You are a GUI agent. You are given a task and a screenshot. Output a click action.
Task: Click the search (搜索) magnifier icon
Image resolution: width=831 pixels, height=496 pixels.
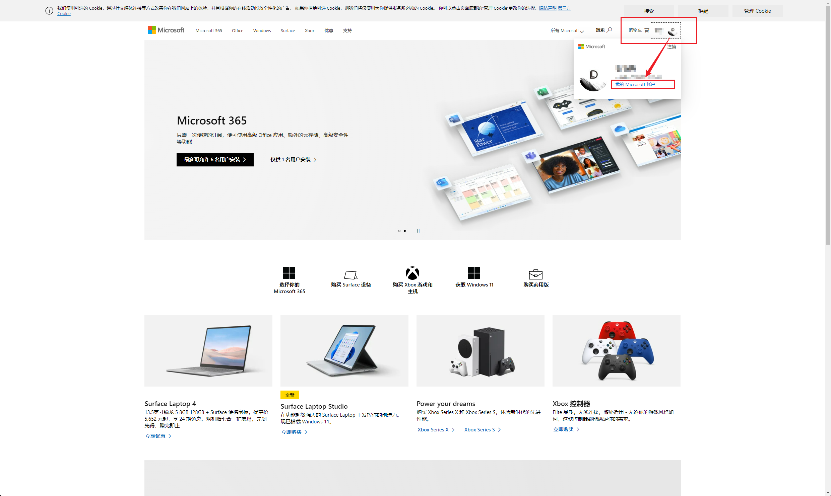click(x=610, y=30)
